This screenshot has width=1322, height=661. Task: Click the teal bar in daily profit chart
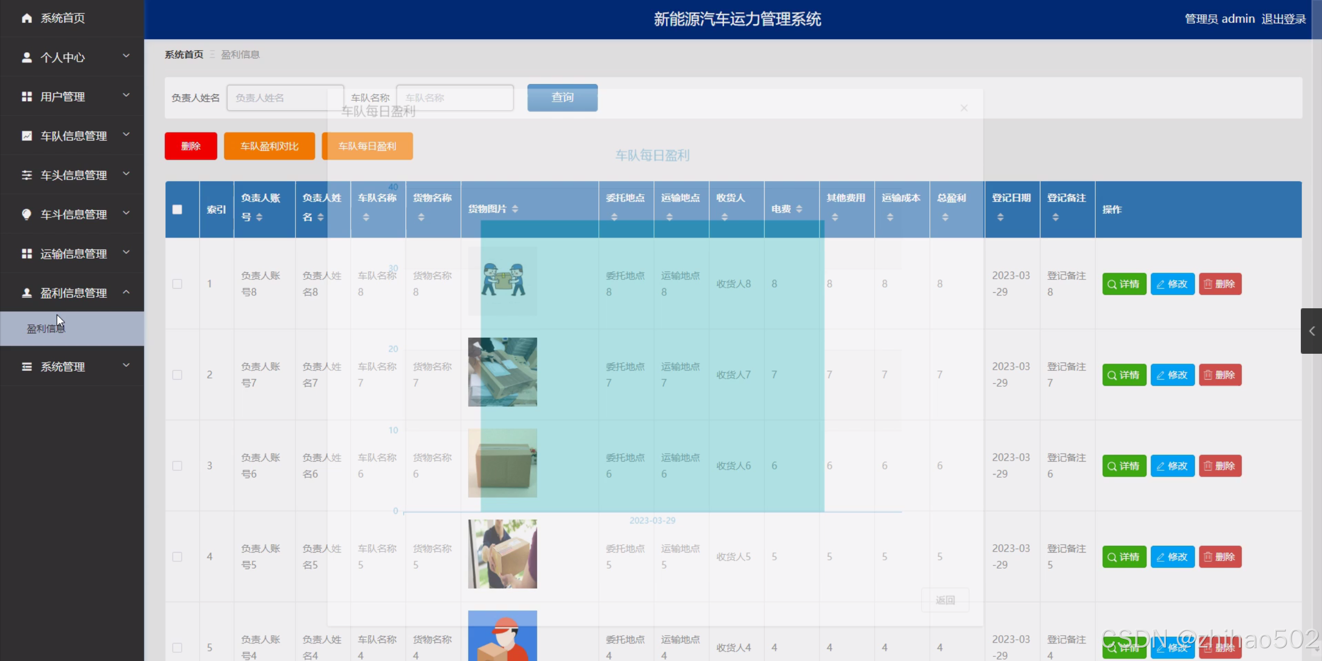tap(652, 367)
